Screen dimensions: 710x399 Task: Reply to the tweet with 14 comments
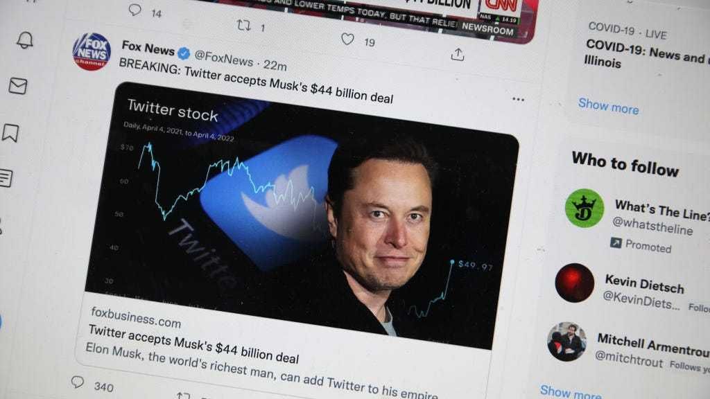135,10
